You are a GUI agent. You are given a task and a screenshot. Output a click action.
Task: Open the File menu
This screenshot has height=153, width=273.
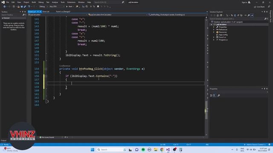[x=8, y=2]
